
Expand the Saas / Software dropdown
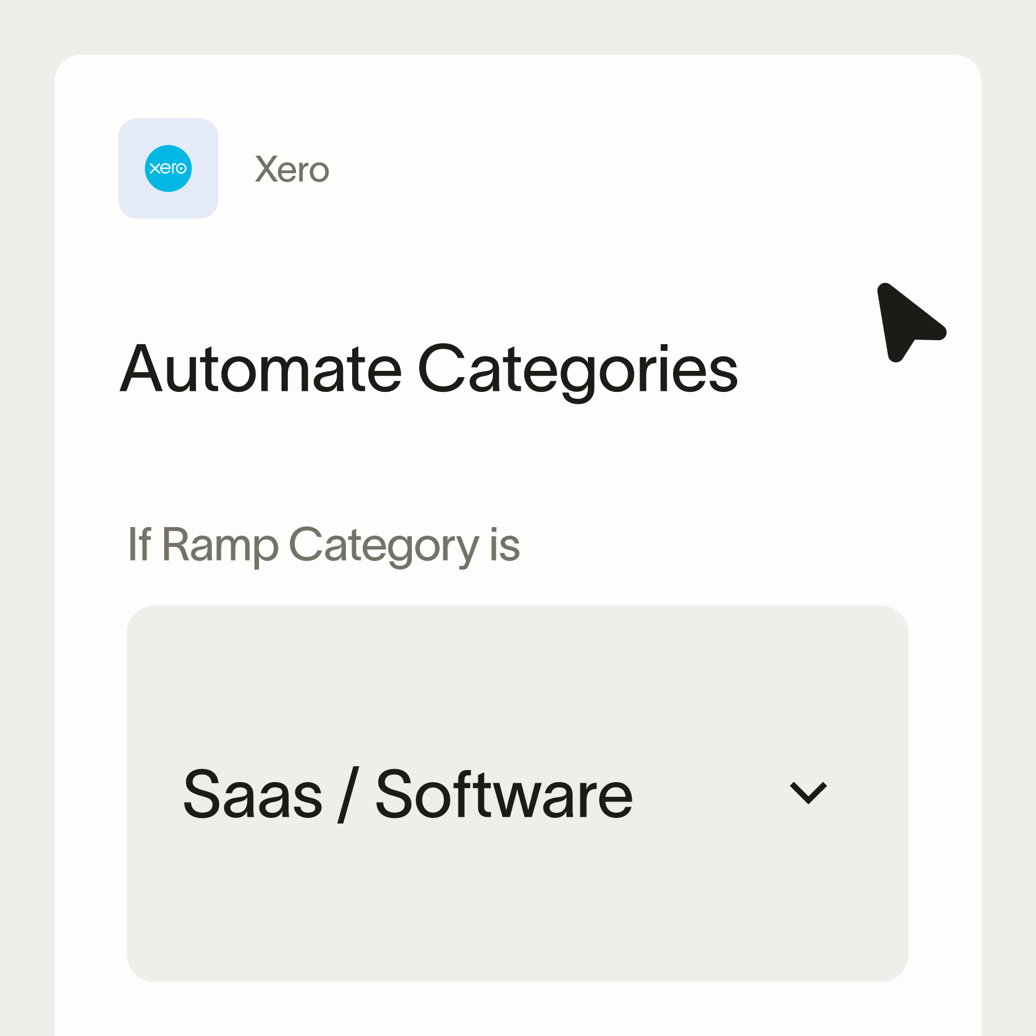tap(808, 792)
